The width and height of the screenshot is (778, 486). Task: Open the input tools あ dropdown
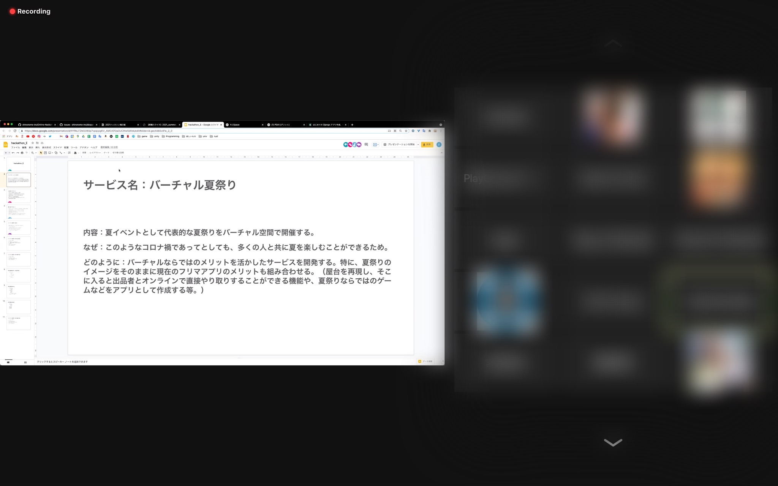click(x=76, y=153)
